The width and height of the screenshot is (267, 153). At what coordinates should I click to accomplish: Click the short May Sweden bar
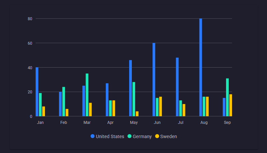(137, 114)
